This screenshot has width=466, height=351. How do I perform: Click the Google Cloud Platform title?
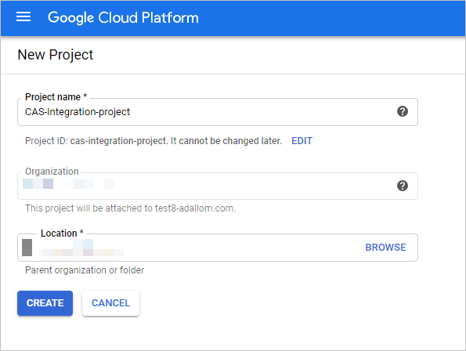pos(123,17)
